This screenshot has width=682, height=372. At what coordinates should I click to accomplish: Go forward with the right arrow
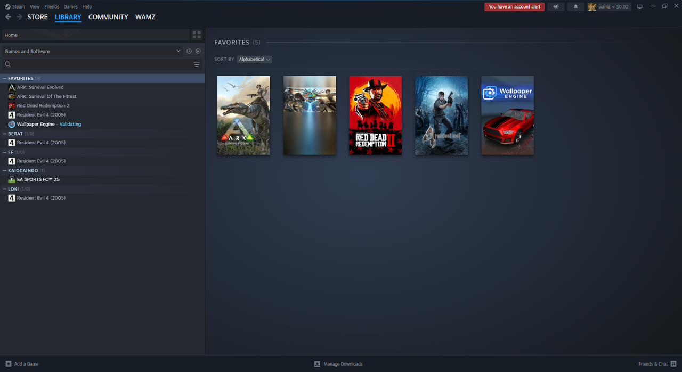(x=19, y=17)
